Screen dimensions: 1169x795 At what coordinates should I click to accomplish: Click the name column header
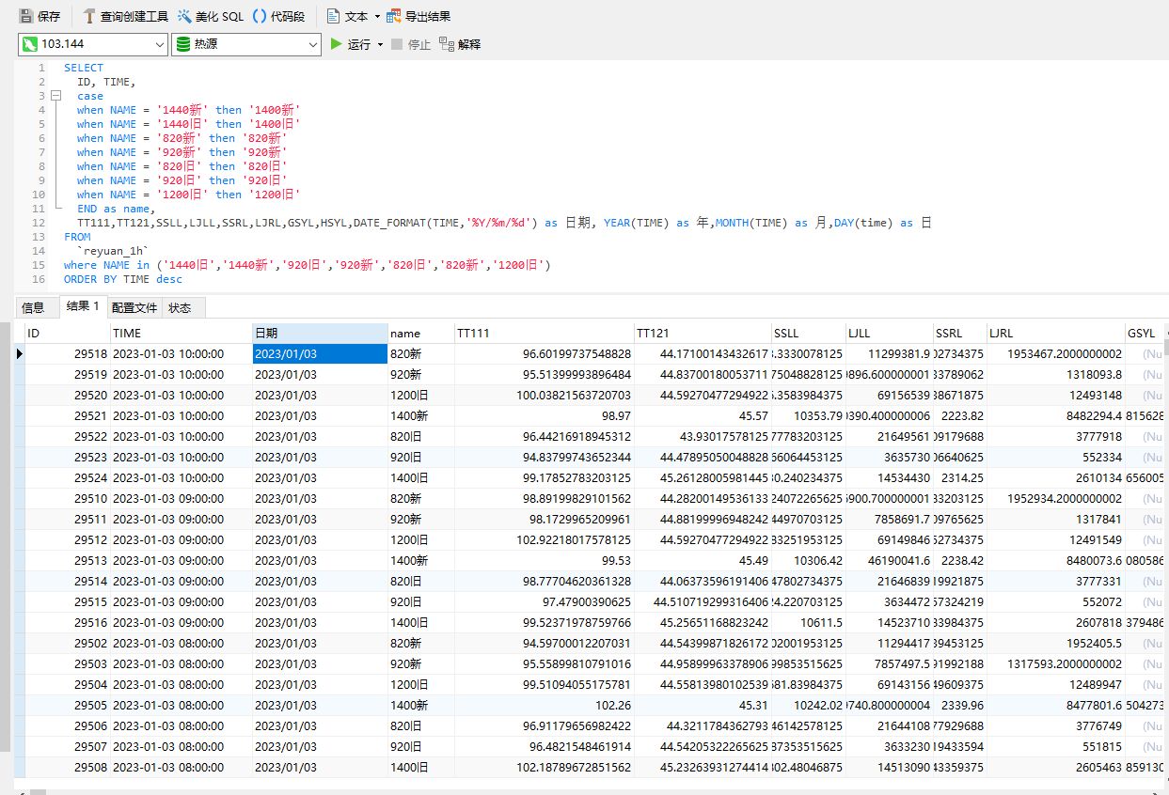421,333
